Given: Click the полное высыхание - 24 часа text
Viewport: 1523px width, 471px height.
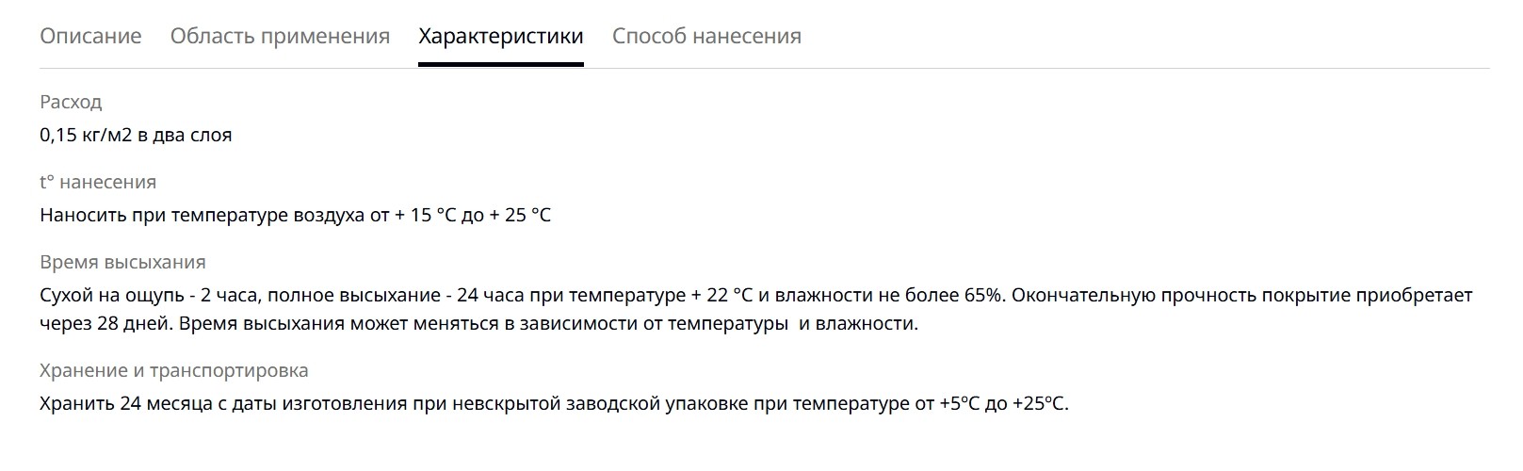Looking at the screenshot, I should coord(395,295).
